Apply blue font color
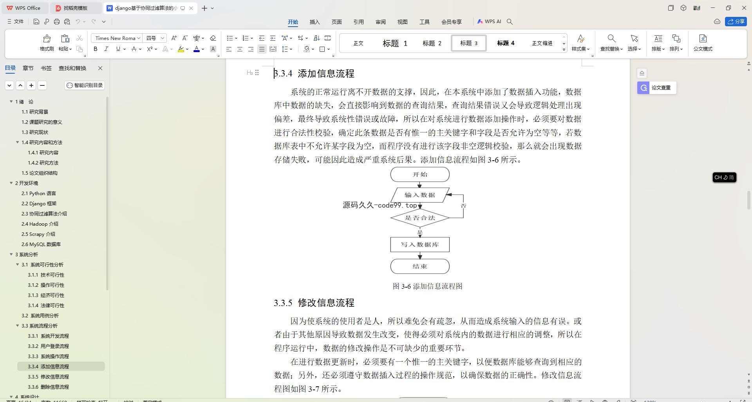 click(197, 49)
